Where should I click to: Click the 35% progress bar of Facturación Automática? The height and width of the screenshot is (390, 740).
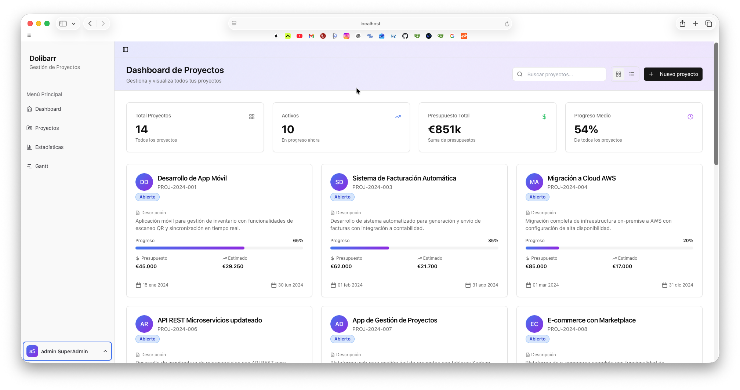pos(414,248)
